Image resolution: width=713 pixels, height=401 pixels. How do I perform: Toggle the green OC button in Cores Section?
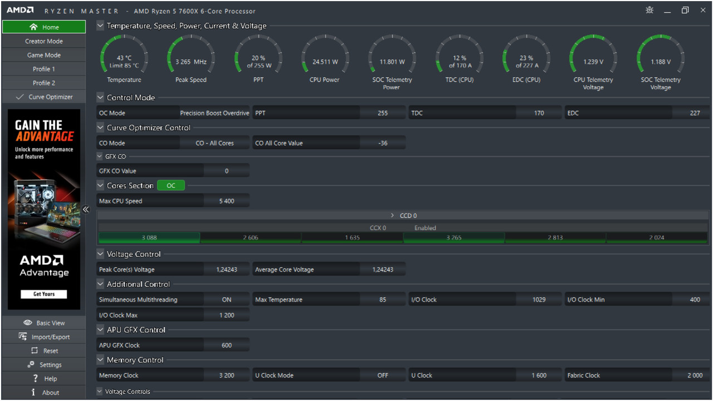click(x=171, y=185)
